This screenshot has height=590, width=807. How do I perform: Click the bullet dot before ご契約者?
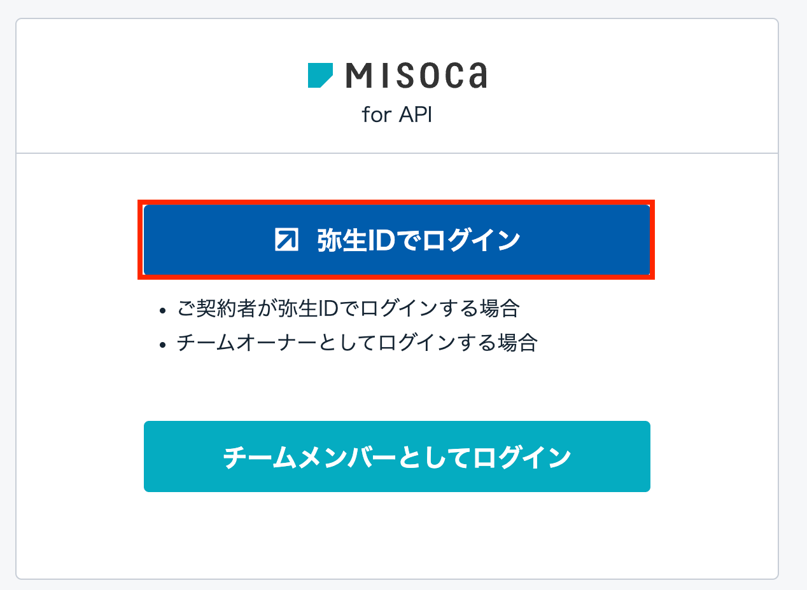(164, 311)
